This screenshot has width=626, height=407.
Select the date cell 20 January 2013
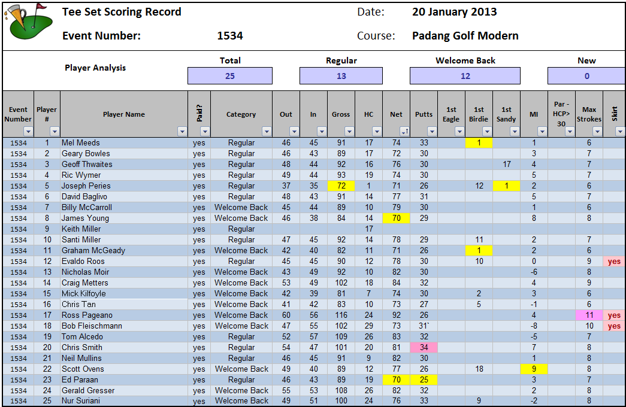coord(454,12)
